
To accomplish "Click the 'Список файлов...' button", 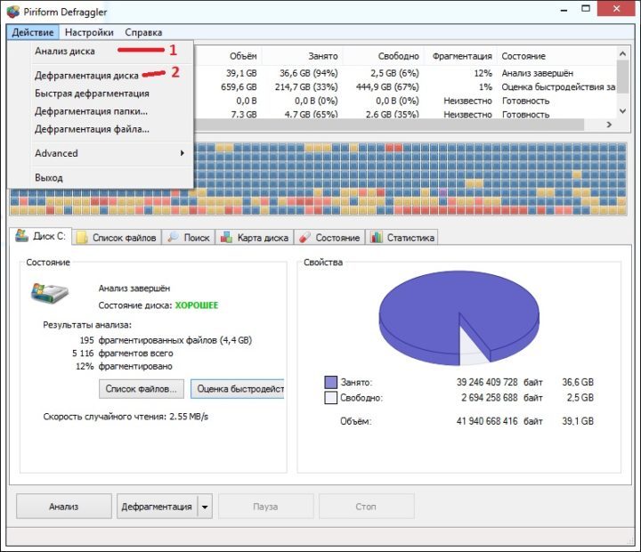I will point(142,389).
